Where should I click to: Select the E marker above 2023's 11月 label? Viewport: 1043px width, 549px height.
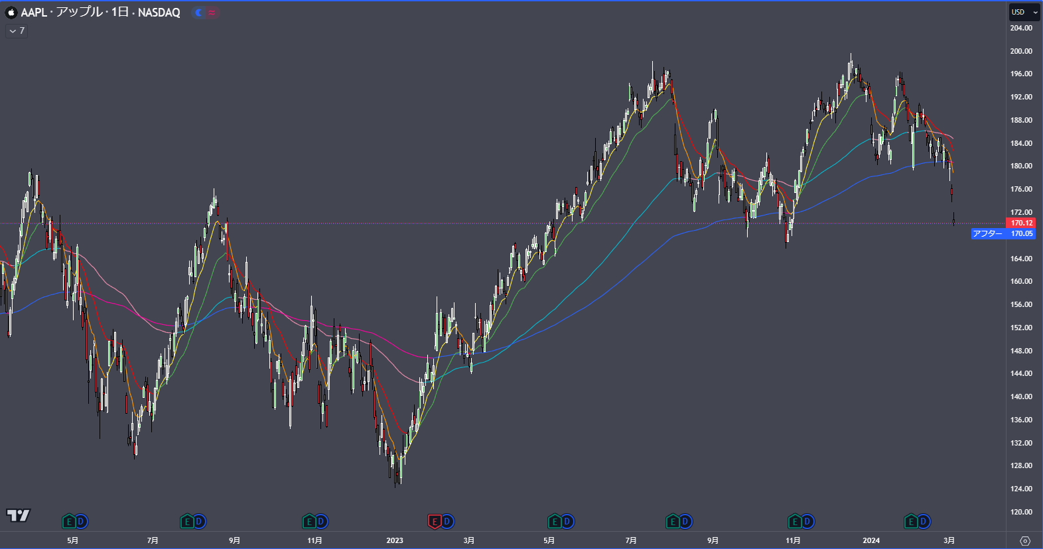(x=794, y=522)
